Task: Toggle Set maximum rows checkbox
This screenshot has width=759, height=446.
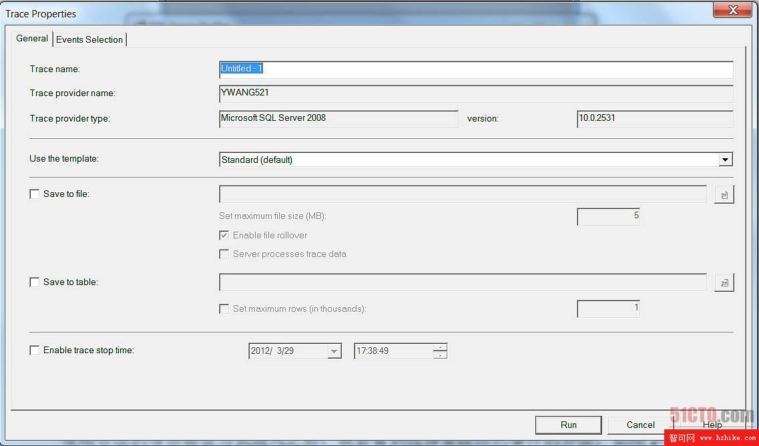Action: pos(224,308)
